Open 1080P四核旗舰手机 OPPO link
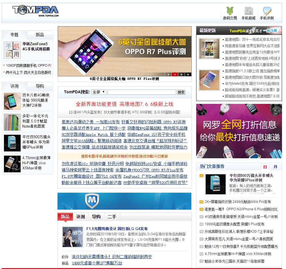 pyautogui.click(x=28, y=66)
